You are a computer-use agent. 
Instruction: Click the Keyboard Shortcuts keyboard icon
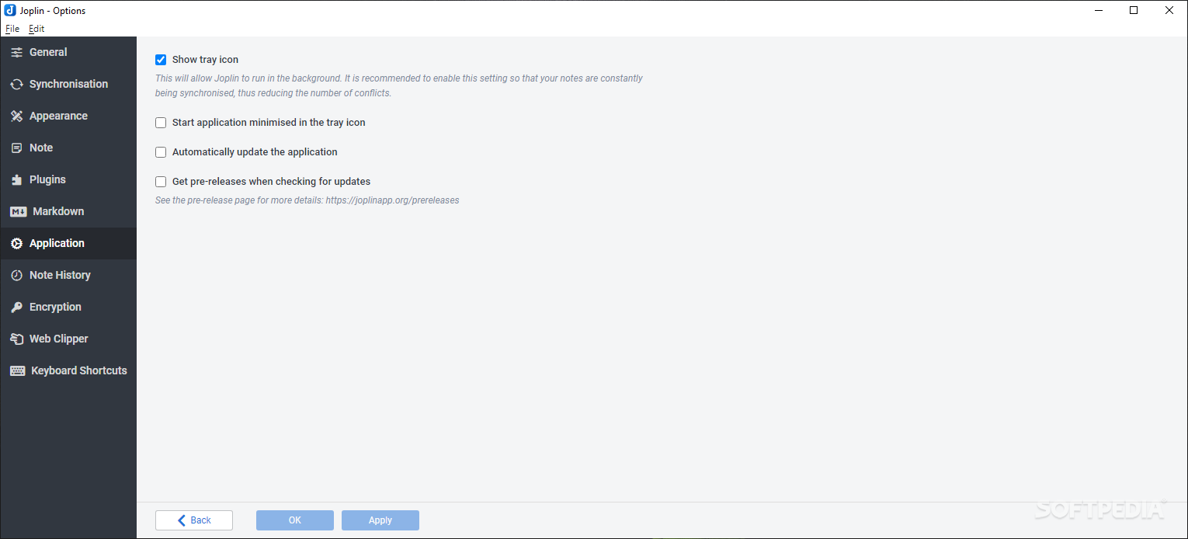click(x=18, y=370)
